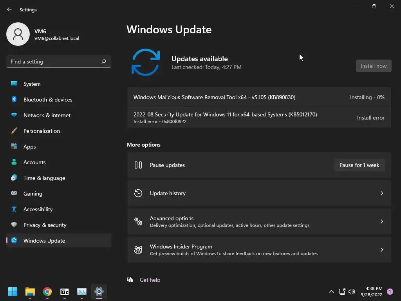401x301 pixels.
Task: Open the performance monitor taskbar app
Action: click(x=82, y=292)
